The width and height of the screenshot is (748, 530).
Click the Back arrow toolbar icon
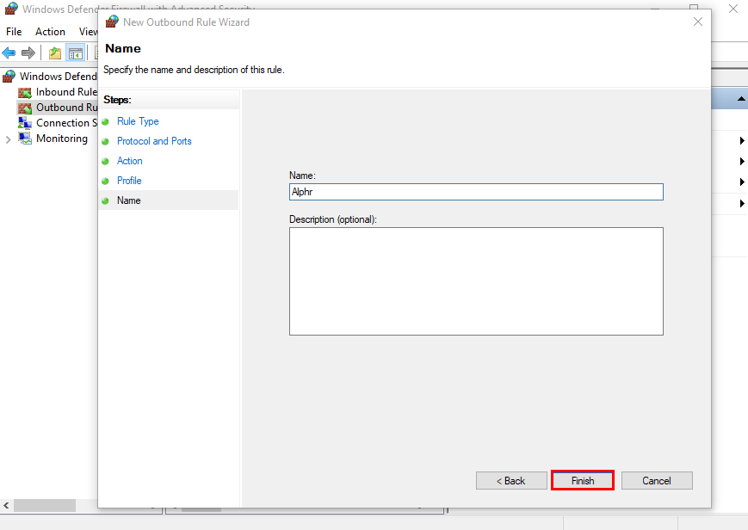9,52
